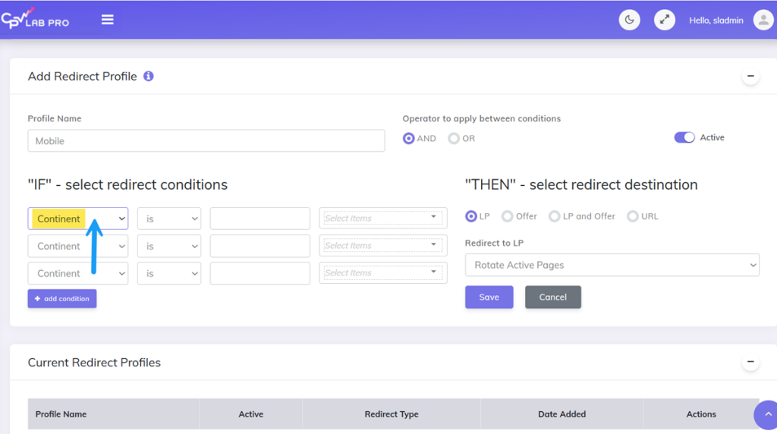Open the second row Select Items dropdown
This screenshot has height=434, width=777.
pos(383,245)
